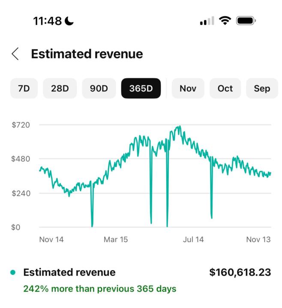Tap the chart peak near $720
Image resolution: width=282 pixels, height=308 pixels.
179,127
